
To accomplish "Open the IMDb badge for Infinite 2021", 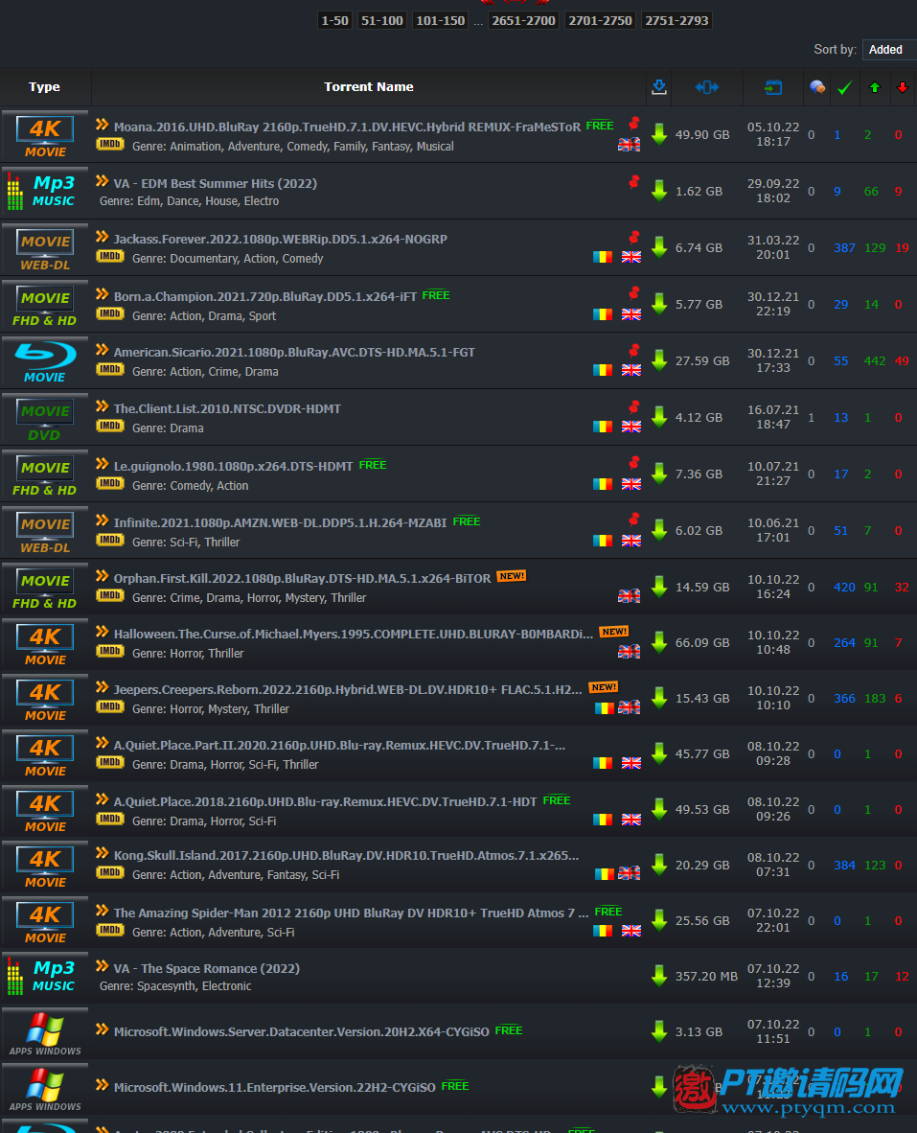I will (x=110, y=540).
